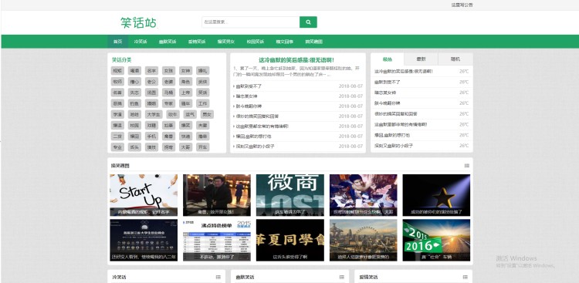Open the golden star thumbnail
579x283 pixels.
[436, 195]
